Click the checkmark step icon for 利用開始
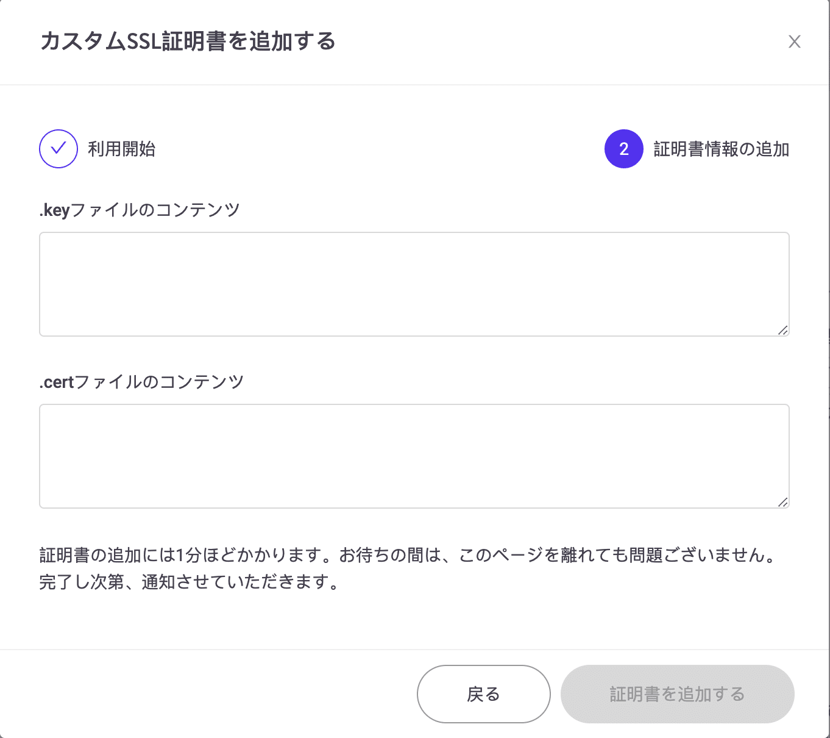 pos(59,149)
